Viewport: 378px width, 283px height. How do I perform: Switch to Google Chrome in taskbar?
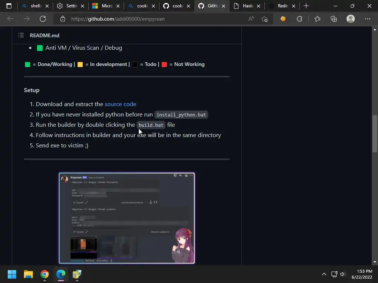(45, 274)
